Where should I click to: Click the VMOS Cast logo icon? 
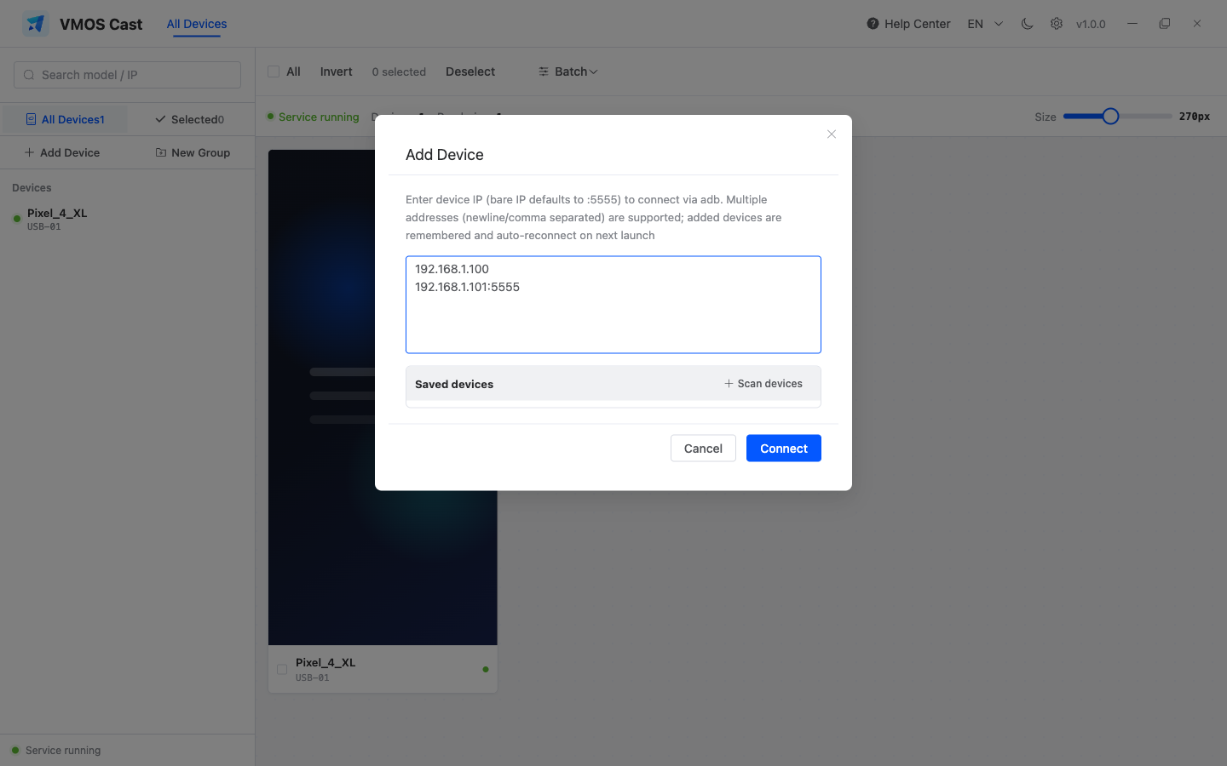35,24
